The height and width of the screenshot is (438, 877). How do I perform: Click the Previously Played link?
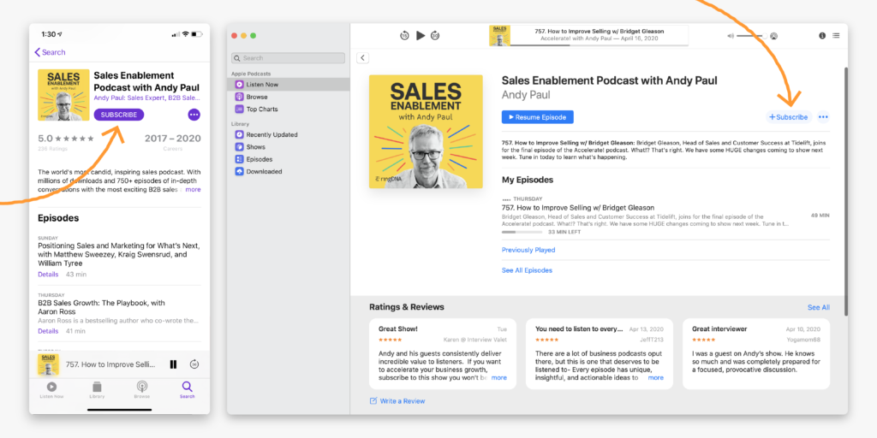(x=528, y=250)
